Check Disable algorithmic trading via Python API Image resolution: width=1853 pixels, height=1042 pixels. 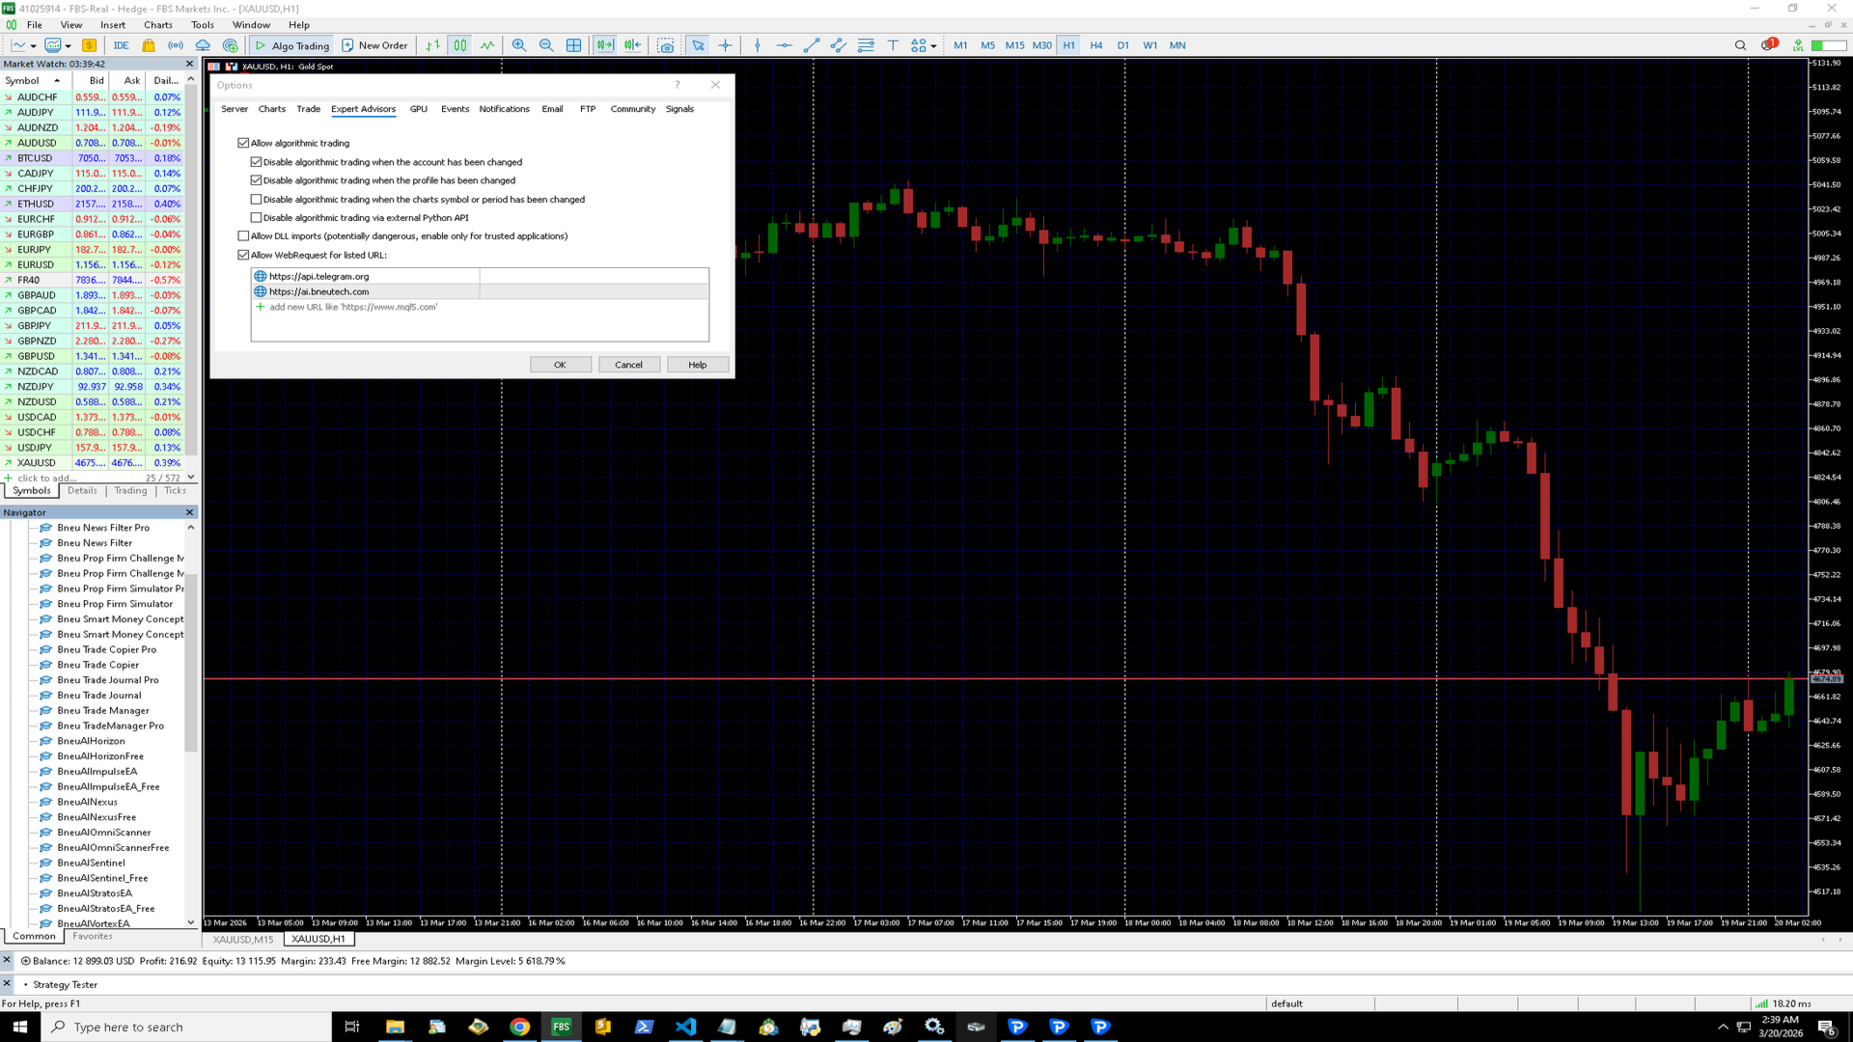pos(257,218)
